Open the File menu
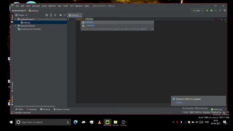The width and height of the screenshot is (233, 131). pos(17,6)
